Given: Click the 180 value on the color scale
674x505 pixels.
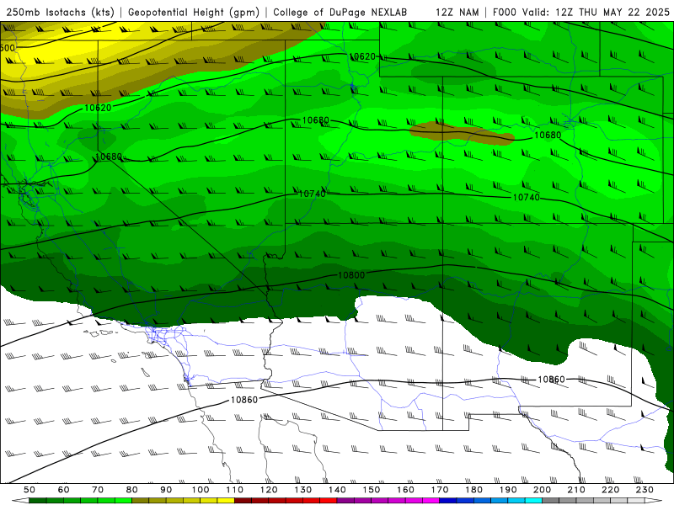Looking at the screenshot, I should click(473, 490).
